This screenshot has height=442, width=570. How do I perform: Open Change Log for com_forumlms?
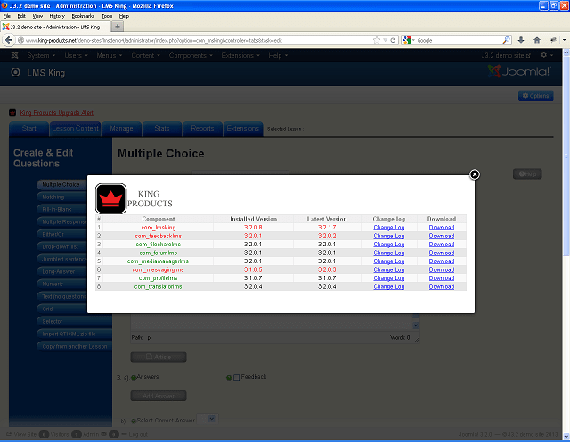click(x=388, y=253)
